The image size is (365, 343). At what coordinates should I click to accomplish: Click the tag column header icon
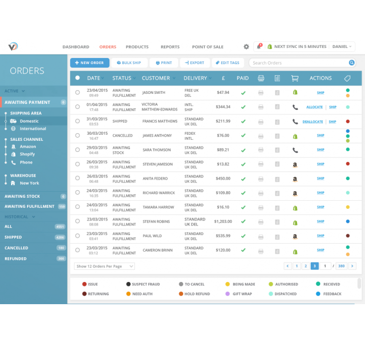[x=347, y=78]
